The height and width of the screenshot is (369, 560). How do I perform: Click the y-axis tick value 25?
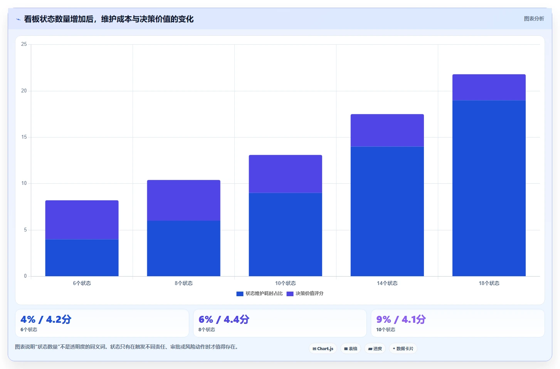24,44
